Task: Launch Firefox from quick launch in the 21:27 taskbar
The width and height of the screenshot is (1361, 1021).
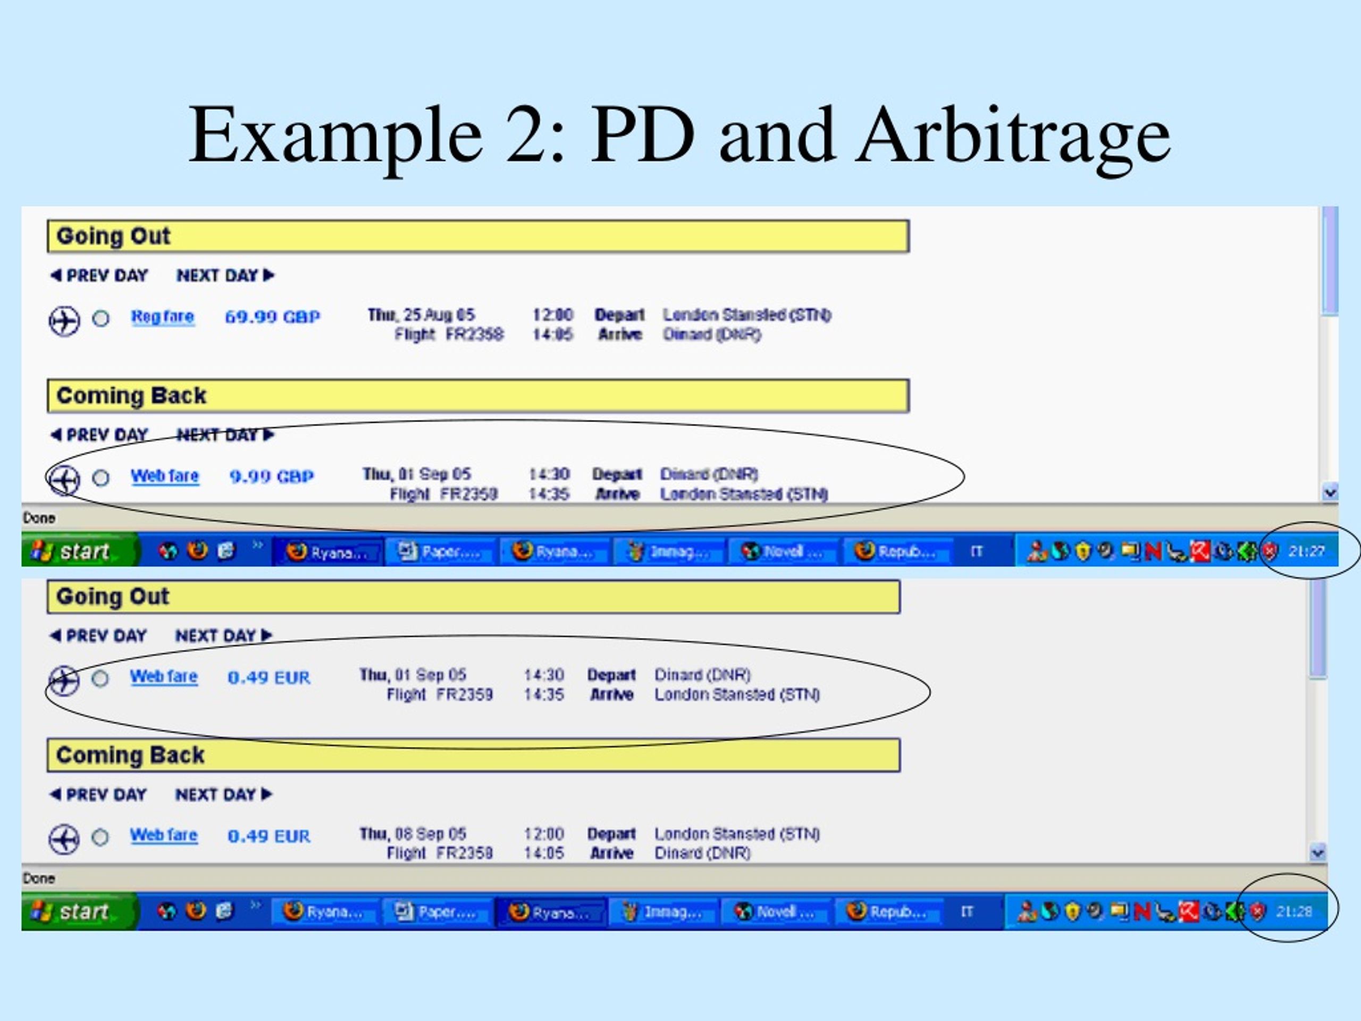Action: pos(198,550)
